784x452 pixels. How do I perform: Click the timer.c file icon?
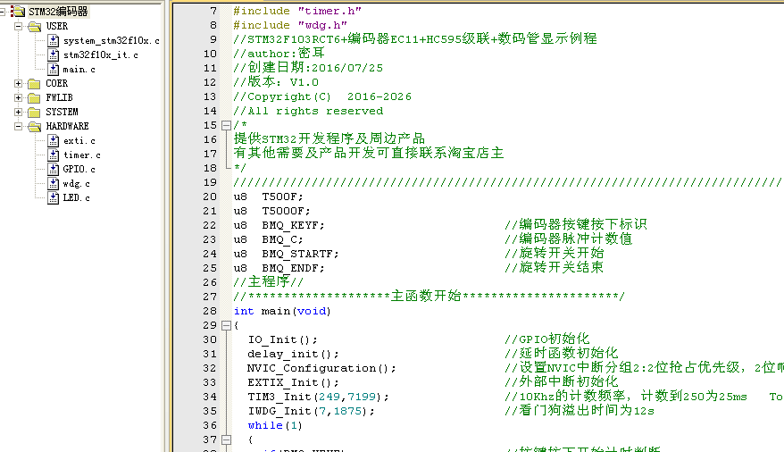click(54, 155)
